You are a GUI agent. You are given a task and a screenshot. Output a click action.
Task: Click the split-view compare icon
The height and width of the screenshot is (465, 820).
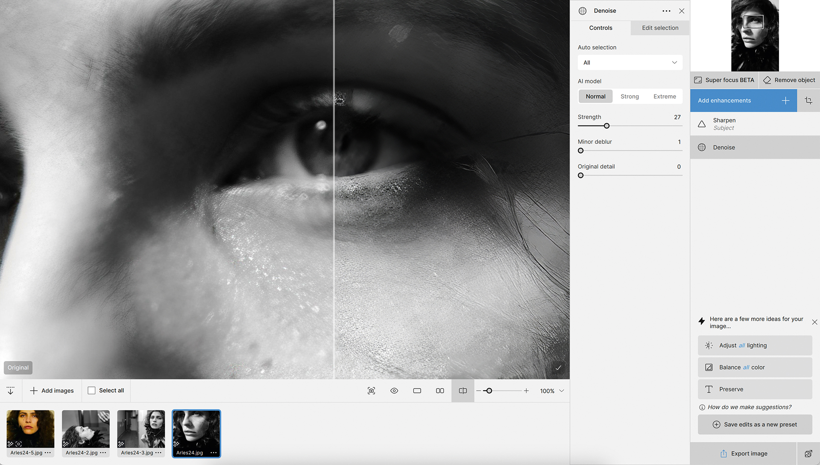[463, 391]
